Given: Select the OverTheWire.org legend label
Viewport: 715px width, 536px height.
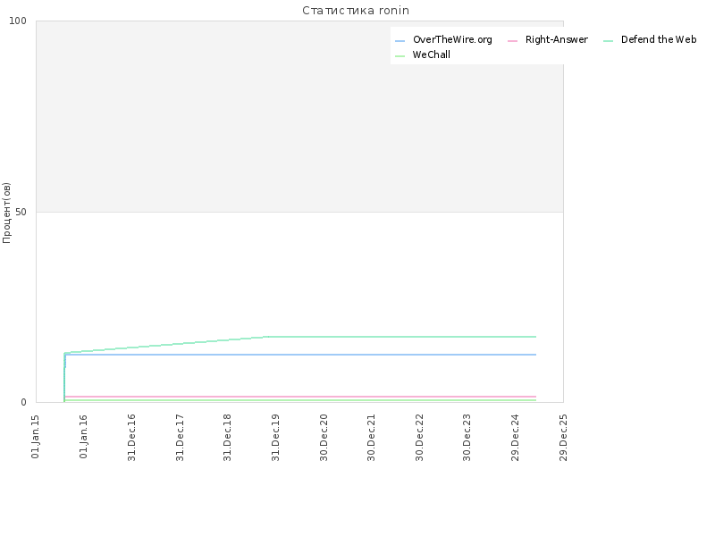Looking at the screenshot, I should 452,39.
